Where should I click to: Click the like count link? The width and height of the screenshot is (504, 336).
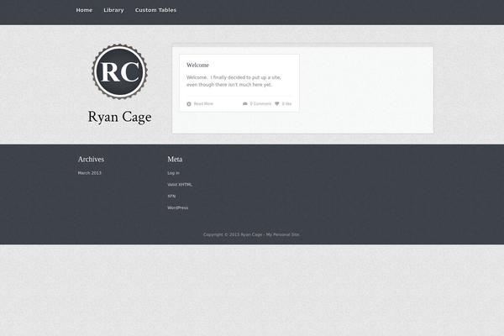[286, 103]
